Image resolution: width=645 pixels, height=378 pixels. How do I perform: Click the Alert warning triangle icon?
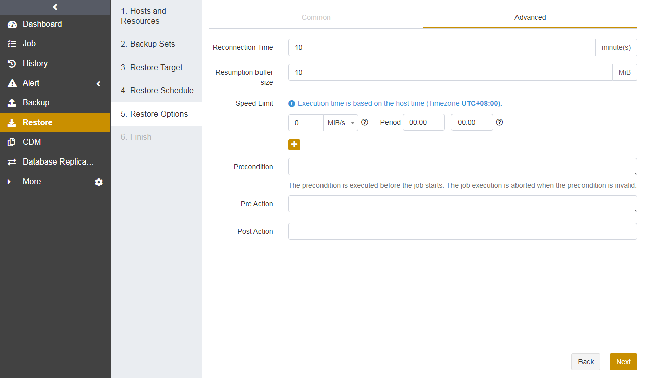click(x=12, y=83)
